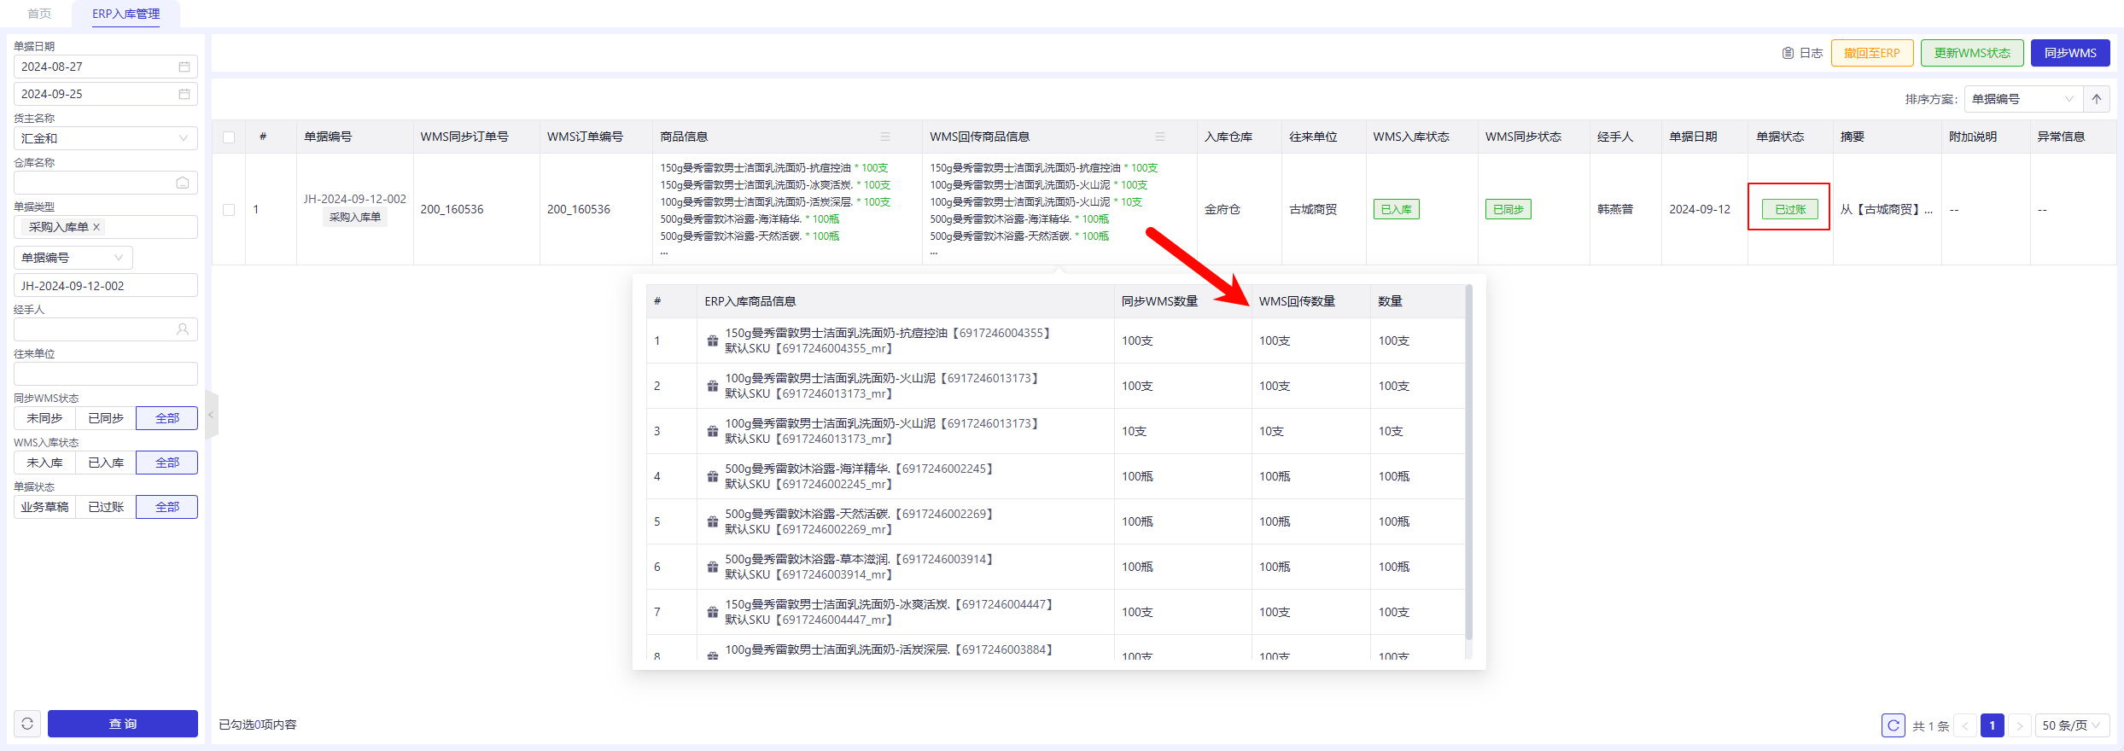The width and height of the screenshot is (2124, 751).
Task: Open the 排序方案 dropdown
Action: click(2023, 99)
